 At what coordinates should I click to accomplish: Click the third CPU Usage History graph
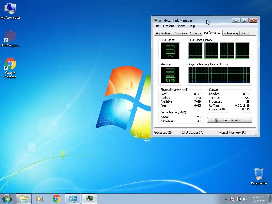[227, 51]
